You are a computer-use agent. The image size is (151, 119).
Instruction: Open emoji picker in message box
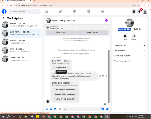[103, 109]
